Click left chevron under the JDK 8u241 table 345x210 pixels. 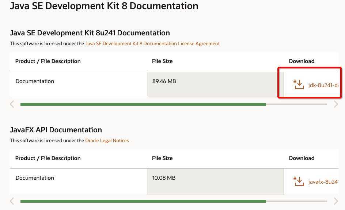tap(12, 104)
